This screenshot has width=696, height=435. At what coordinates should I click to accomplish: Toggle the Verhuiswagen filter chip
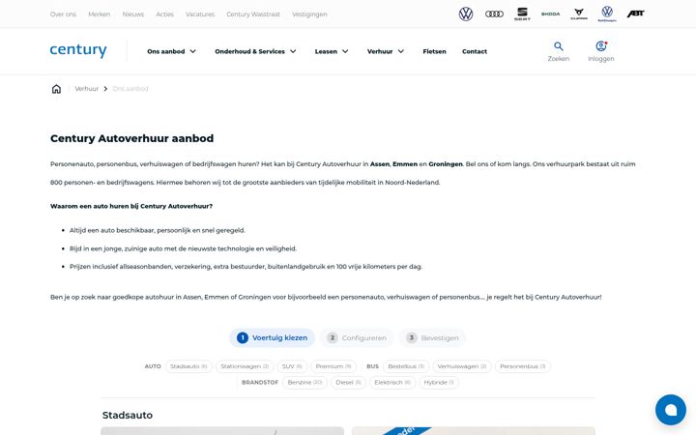462,366
